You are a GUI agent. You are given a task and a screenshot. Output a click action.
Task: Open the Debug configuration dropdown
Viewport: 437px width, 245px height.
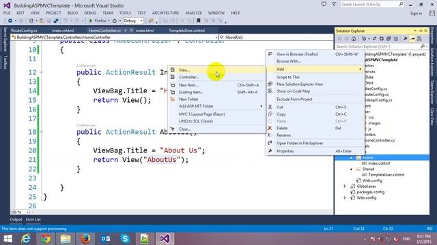[x=133, y=21]
